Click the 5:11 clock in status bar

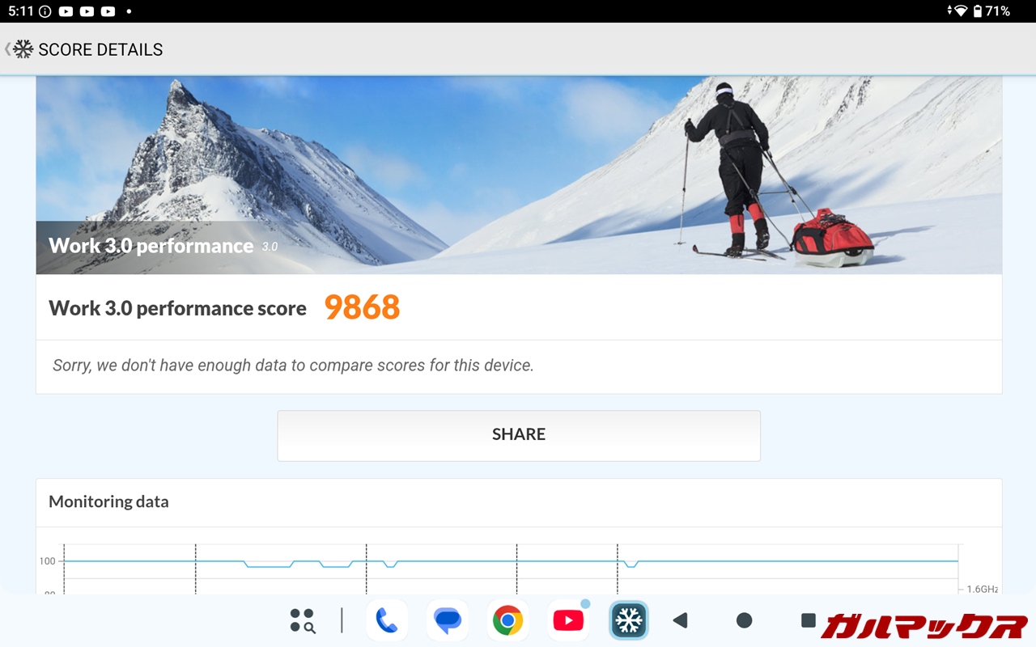20,11
